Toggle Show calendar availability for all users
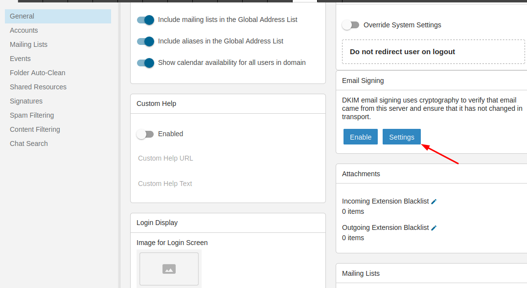 coord(145,62)
